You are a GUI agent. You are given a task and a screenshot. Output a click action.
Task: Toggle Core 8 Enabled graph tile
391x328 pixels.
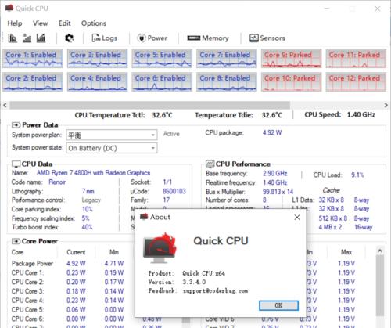(227, 81)
